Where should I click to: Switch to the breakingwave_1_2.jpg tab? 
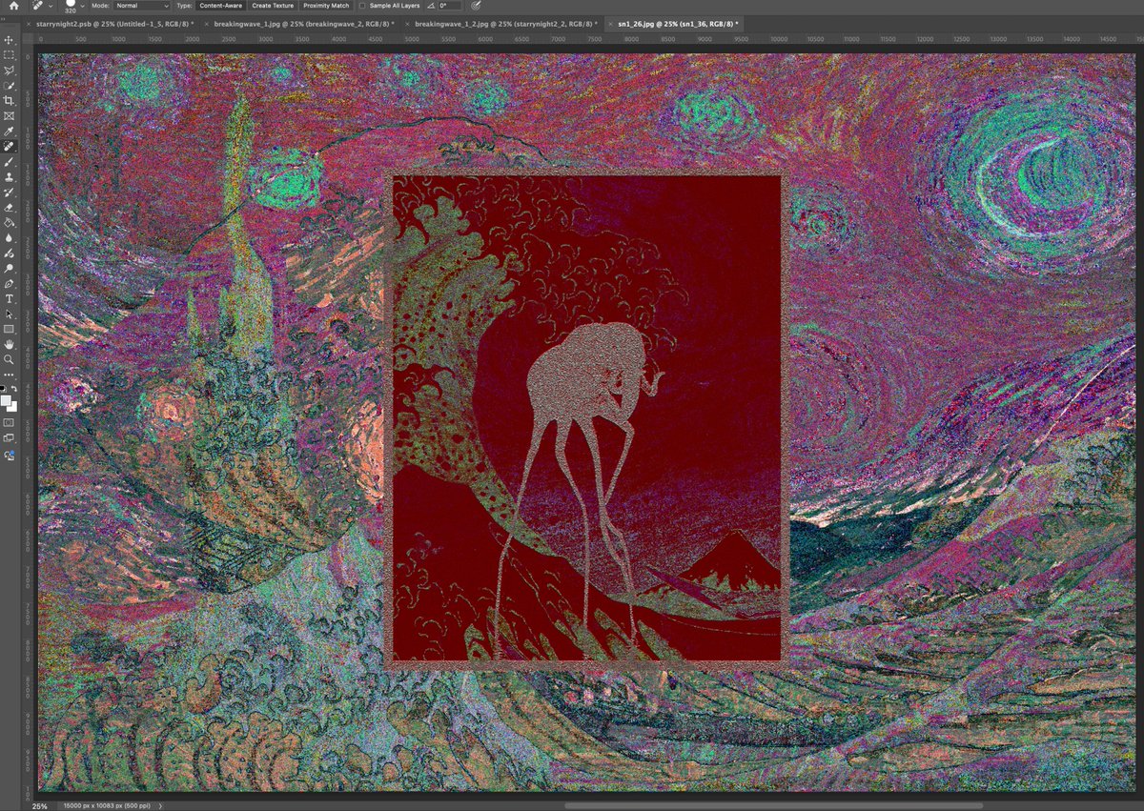(x=506, y=23)
